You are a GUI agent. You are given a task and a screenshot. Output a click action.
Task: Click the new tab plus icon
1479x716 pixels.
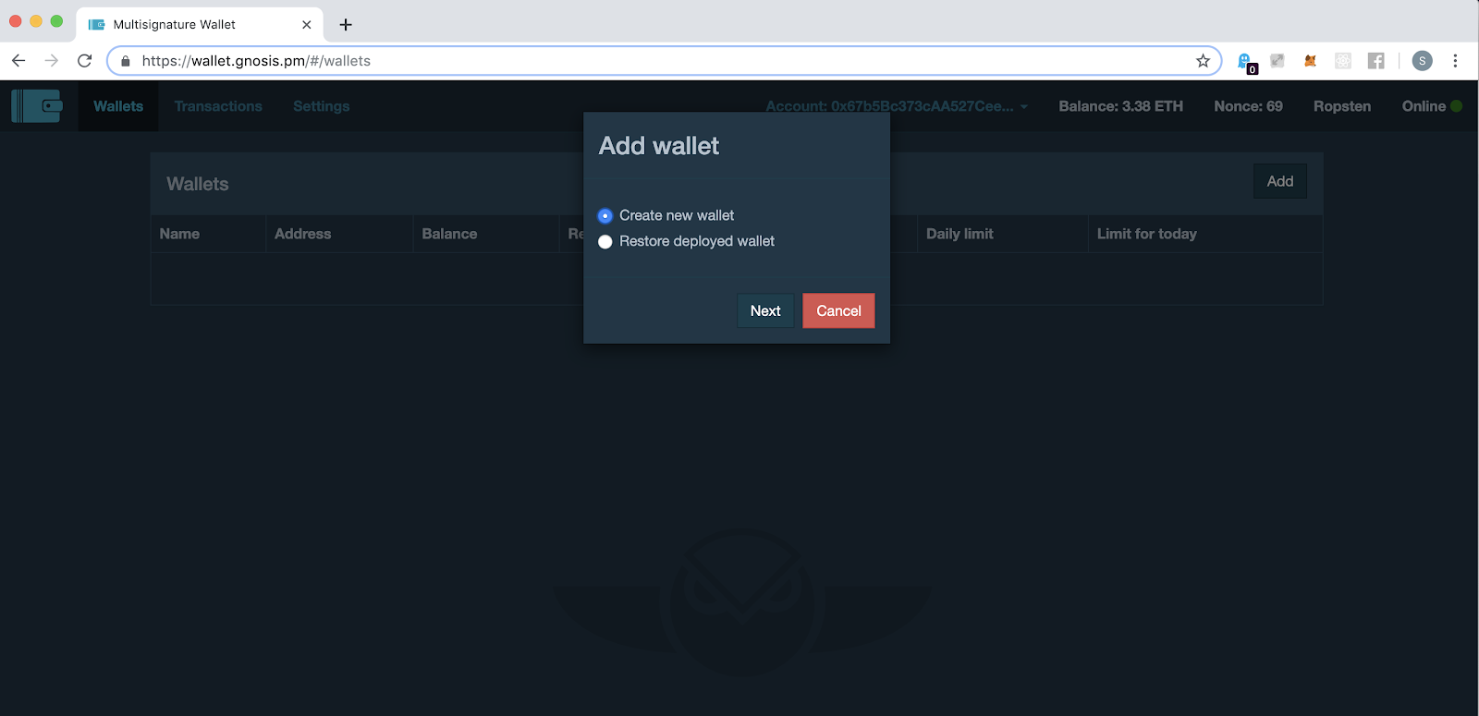[x=346, y=25]
